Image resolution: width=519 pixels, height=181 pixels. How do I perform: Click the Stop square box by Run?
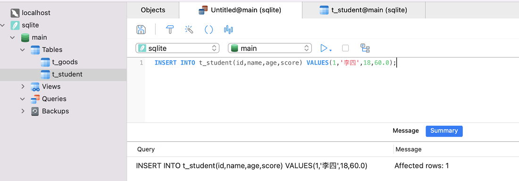pyautogui.click(x=345, y=48)
